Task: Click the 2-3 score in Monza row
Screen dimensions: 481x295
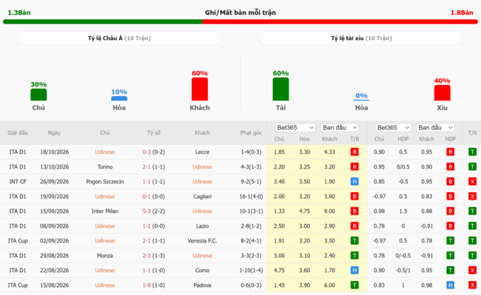Action: coord(147,256)
